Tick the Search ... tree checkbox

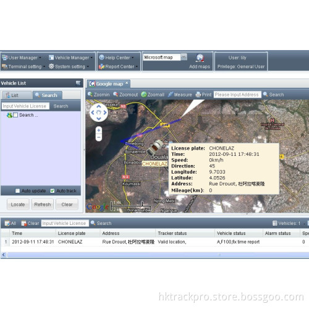pyautogui.click(x=15, y=115)
